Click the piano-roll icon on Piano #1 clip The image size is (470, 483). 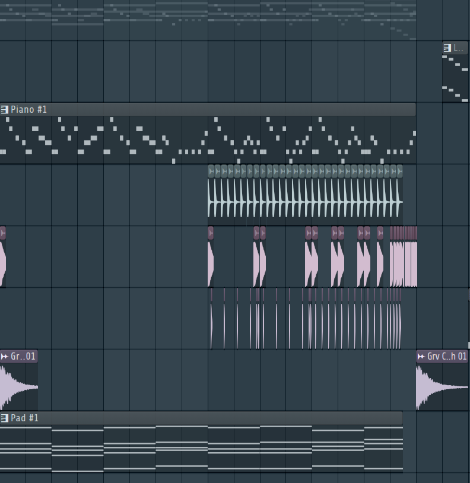[5, 109]
